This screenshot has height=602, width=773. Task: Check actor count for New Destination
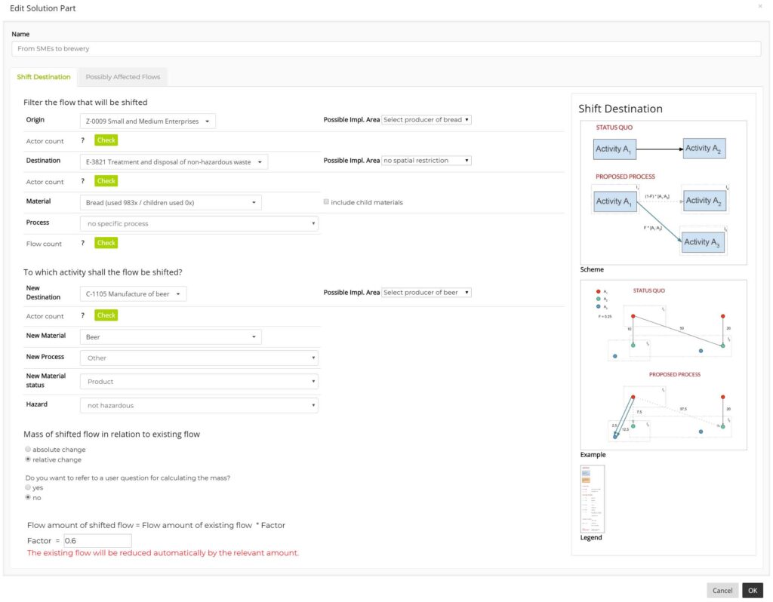pyautogui.click(x=106, y=315)
